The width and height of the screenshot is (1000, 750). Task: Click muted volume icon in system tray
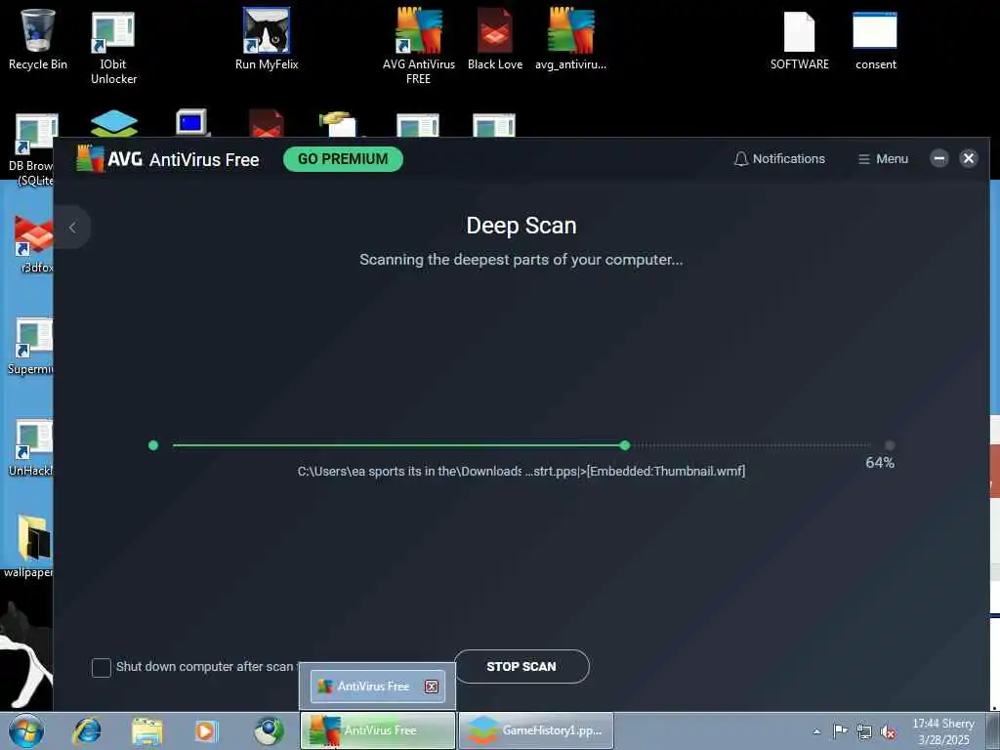click(x=888, y=731)
